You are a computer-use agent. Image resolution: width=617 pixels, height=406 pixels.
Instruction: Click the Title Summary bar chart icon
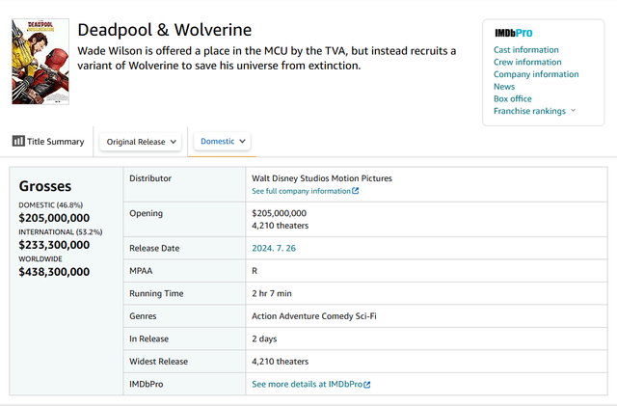click(x=18, y=141)
